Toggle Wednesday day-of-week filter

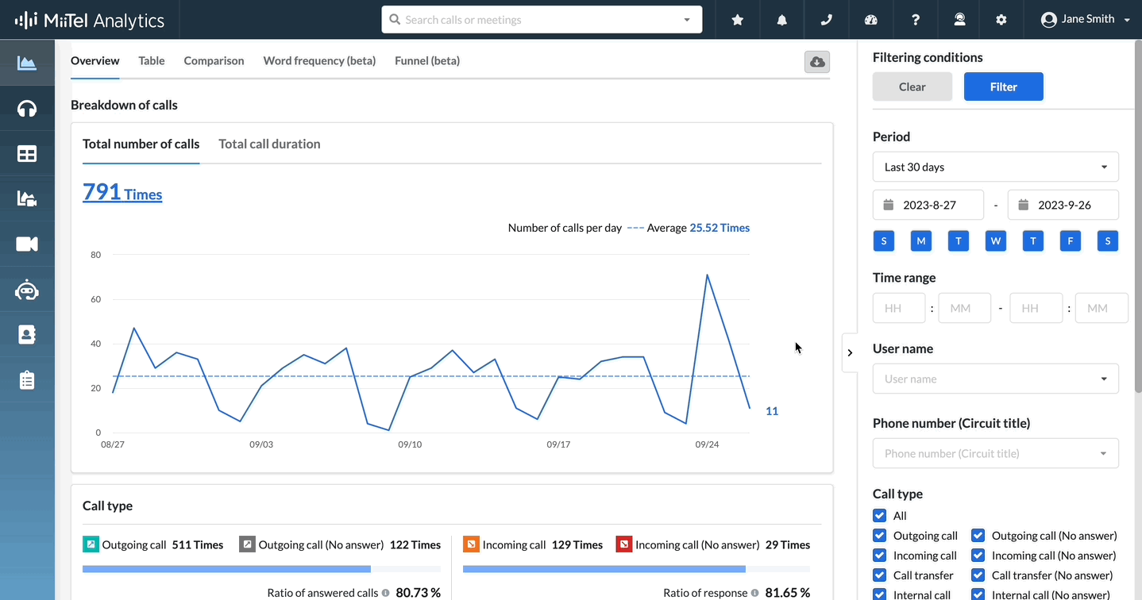point(995,241)
